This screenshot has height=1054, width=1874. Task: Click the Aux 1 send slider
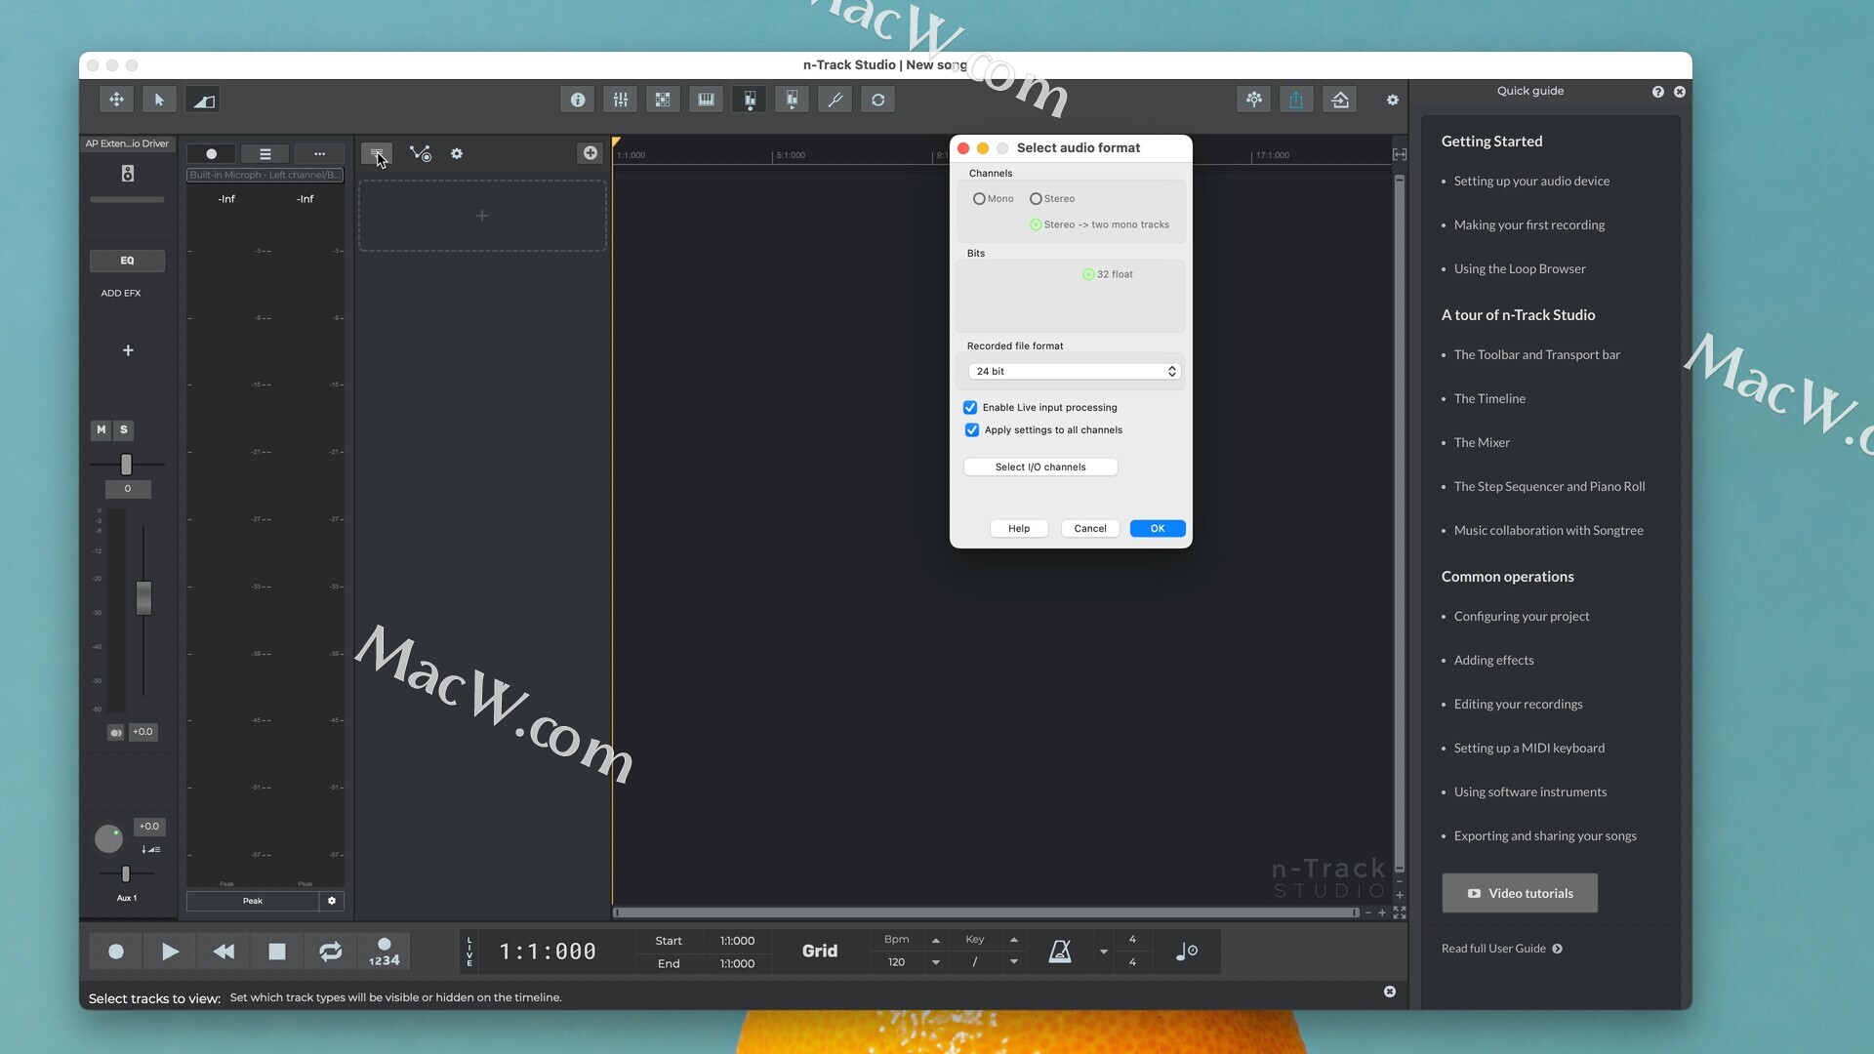click(125, 874)
